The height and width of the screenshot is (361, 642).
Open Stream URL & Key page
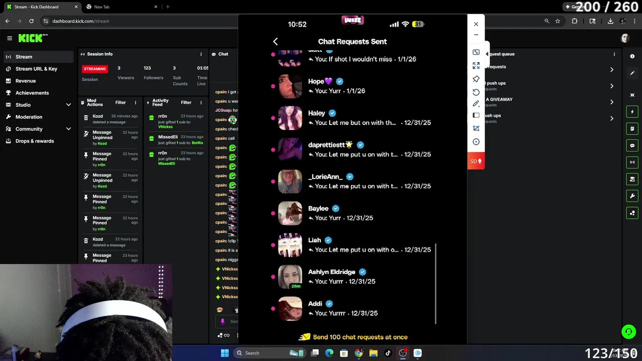point(39,69)
